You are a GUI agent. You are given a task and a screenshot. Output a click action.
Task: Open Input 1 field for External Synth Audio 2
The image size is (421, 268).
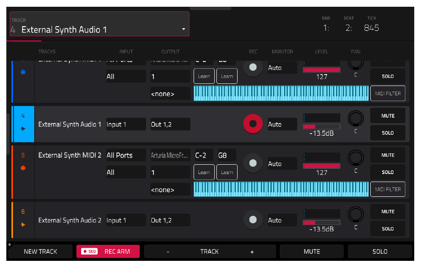(x=126, y=220)
